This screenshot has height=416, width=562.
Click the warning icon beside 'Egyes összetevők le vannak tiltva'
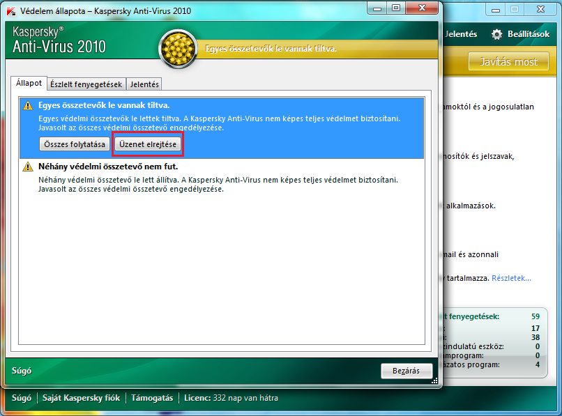pos(28,105)
